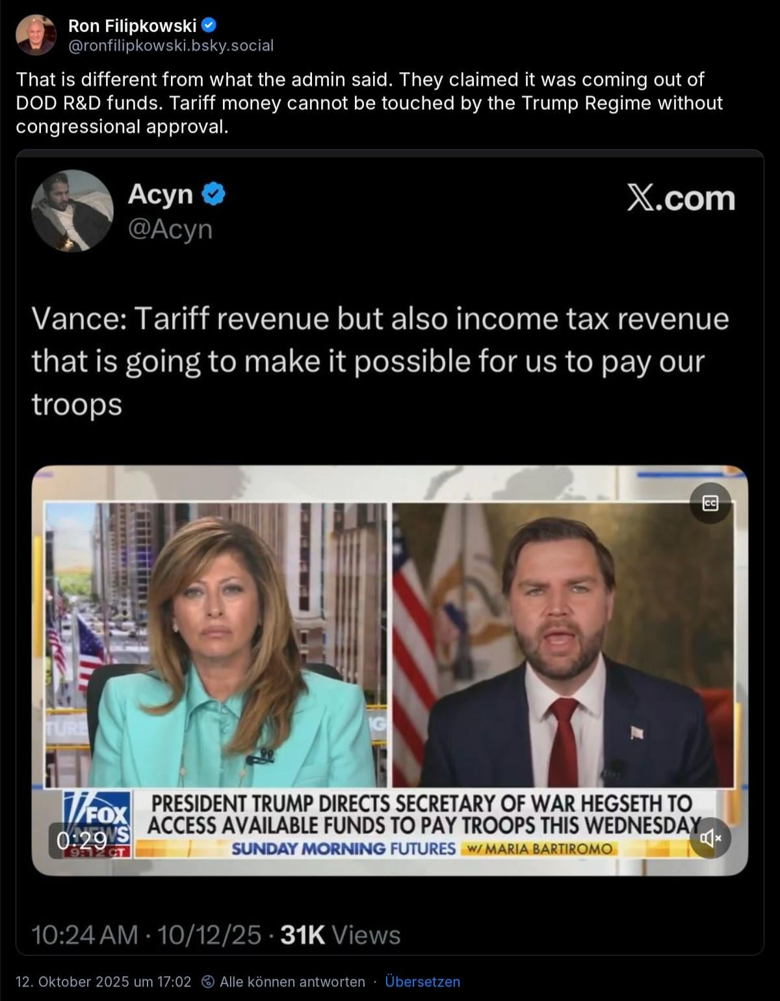
Task: Click the @Acyn handle text
Action: pyautogui.click(x=170, y=229)
